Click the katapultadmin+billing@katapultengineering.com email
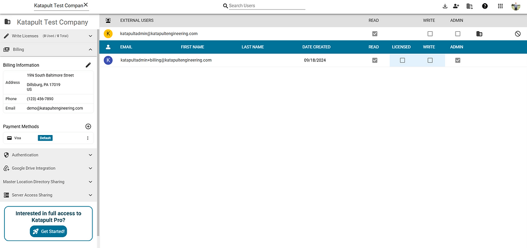Screen dimensions: 527x248 click(166, 60)
